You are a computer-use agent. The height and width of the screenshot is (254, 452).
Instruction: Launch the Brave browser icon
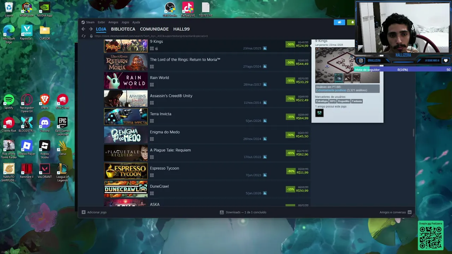[44, 102]
